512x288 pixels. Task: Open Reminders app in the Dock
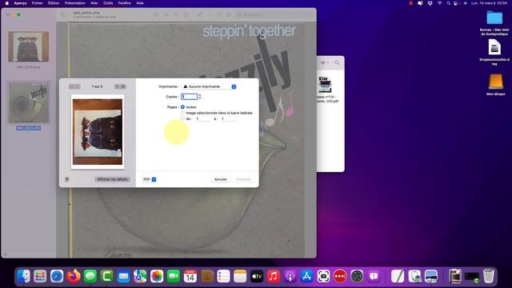(x=223, y=276)
